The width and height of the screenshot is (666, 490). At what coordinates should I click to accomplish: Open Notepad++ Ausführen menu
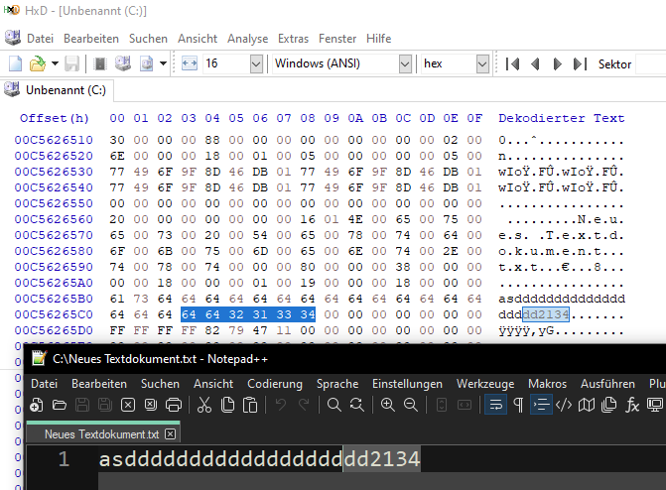pos(607,384)
